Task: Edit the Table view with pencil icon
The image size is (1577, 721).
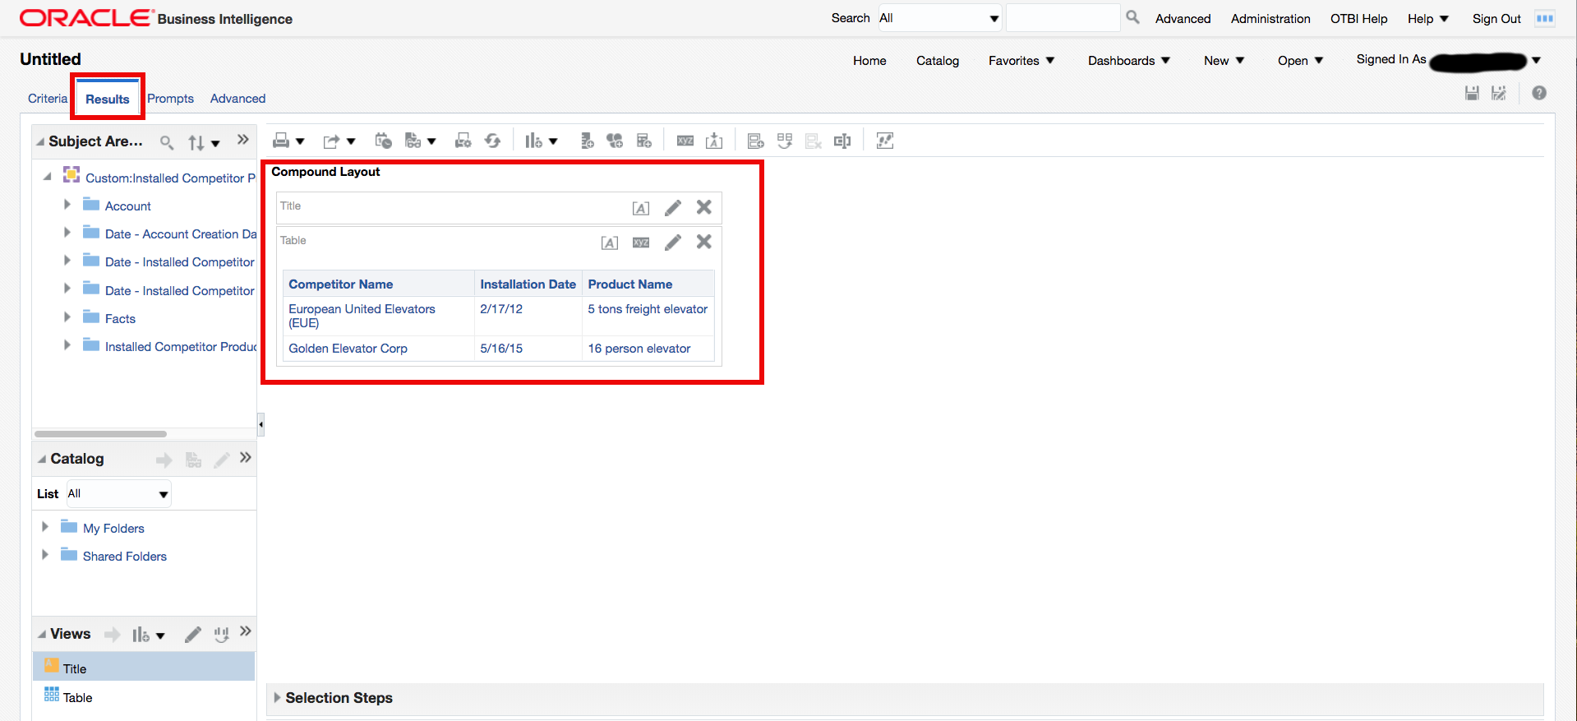Action: pos(673,242)
